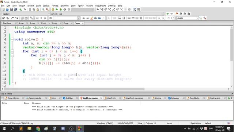Open the DoxyBlocks menu

pos(101,6)
